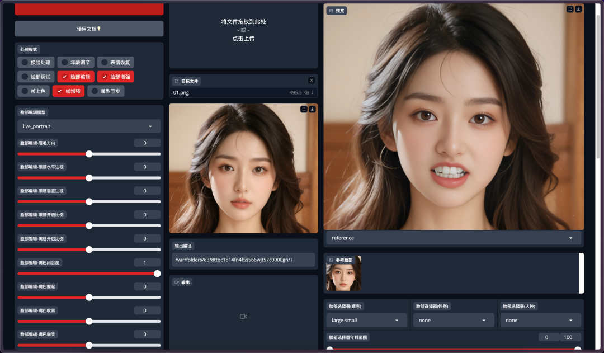This screenshot has height=353, width=604.
Task: Focus the 嘴巴微笑 value field
Action: (147, 334)
